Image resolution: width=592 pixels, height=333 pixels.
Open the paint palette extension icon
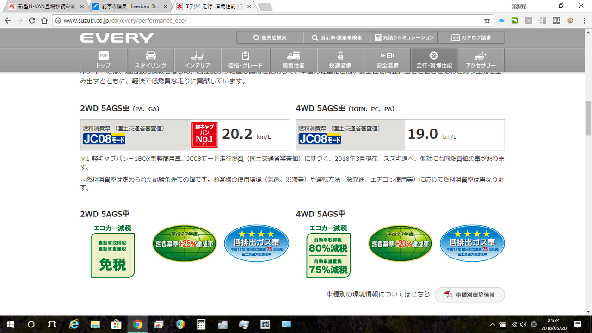[x=570, y=21]
